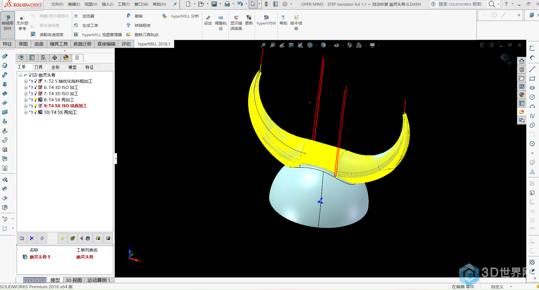The height and width of the screenshot is (290, 539).
Task: Click the speech bubble comment icon
Action: (x=42, y=238)
